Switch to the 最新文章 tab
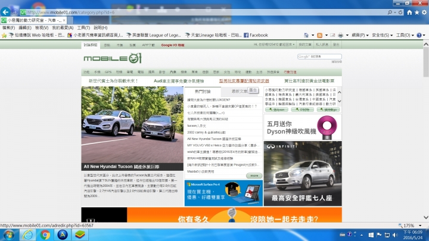This screenshot has height=241, width=429. 240,92
